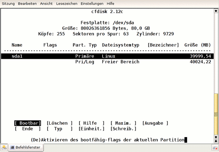This screenshot has height=152, width=219.
Task: Open the Sitzung menu
Action: coord(8,4)
